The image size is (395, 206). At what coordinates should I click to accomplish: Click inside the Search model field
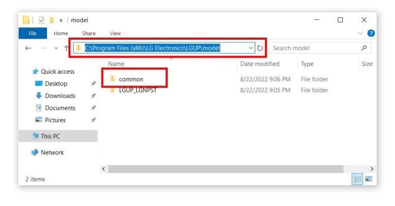pos(315,48)
